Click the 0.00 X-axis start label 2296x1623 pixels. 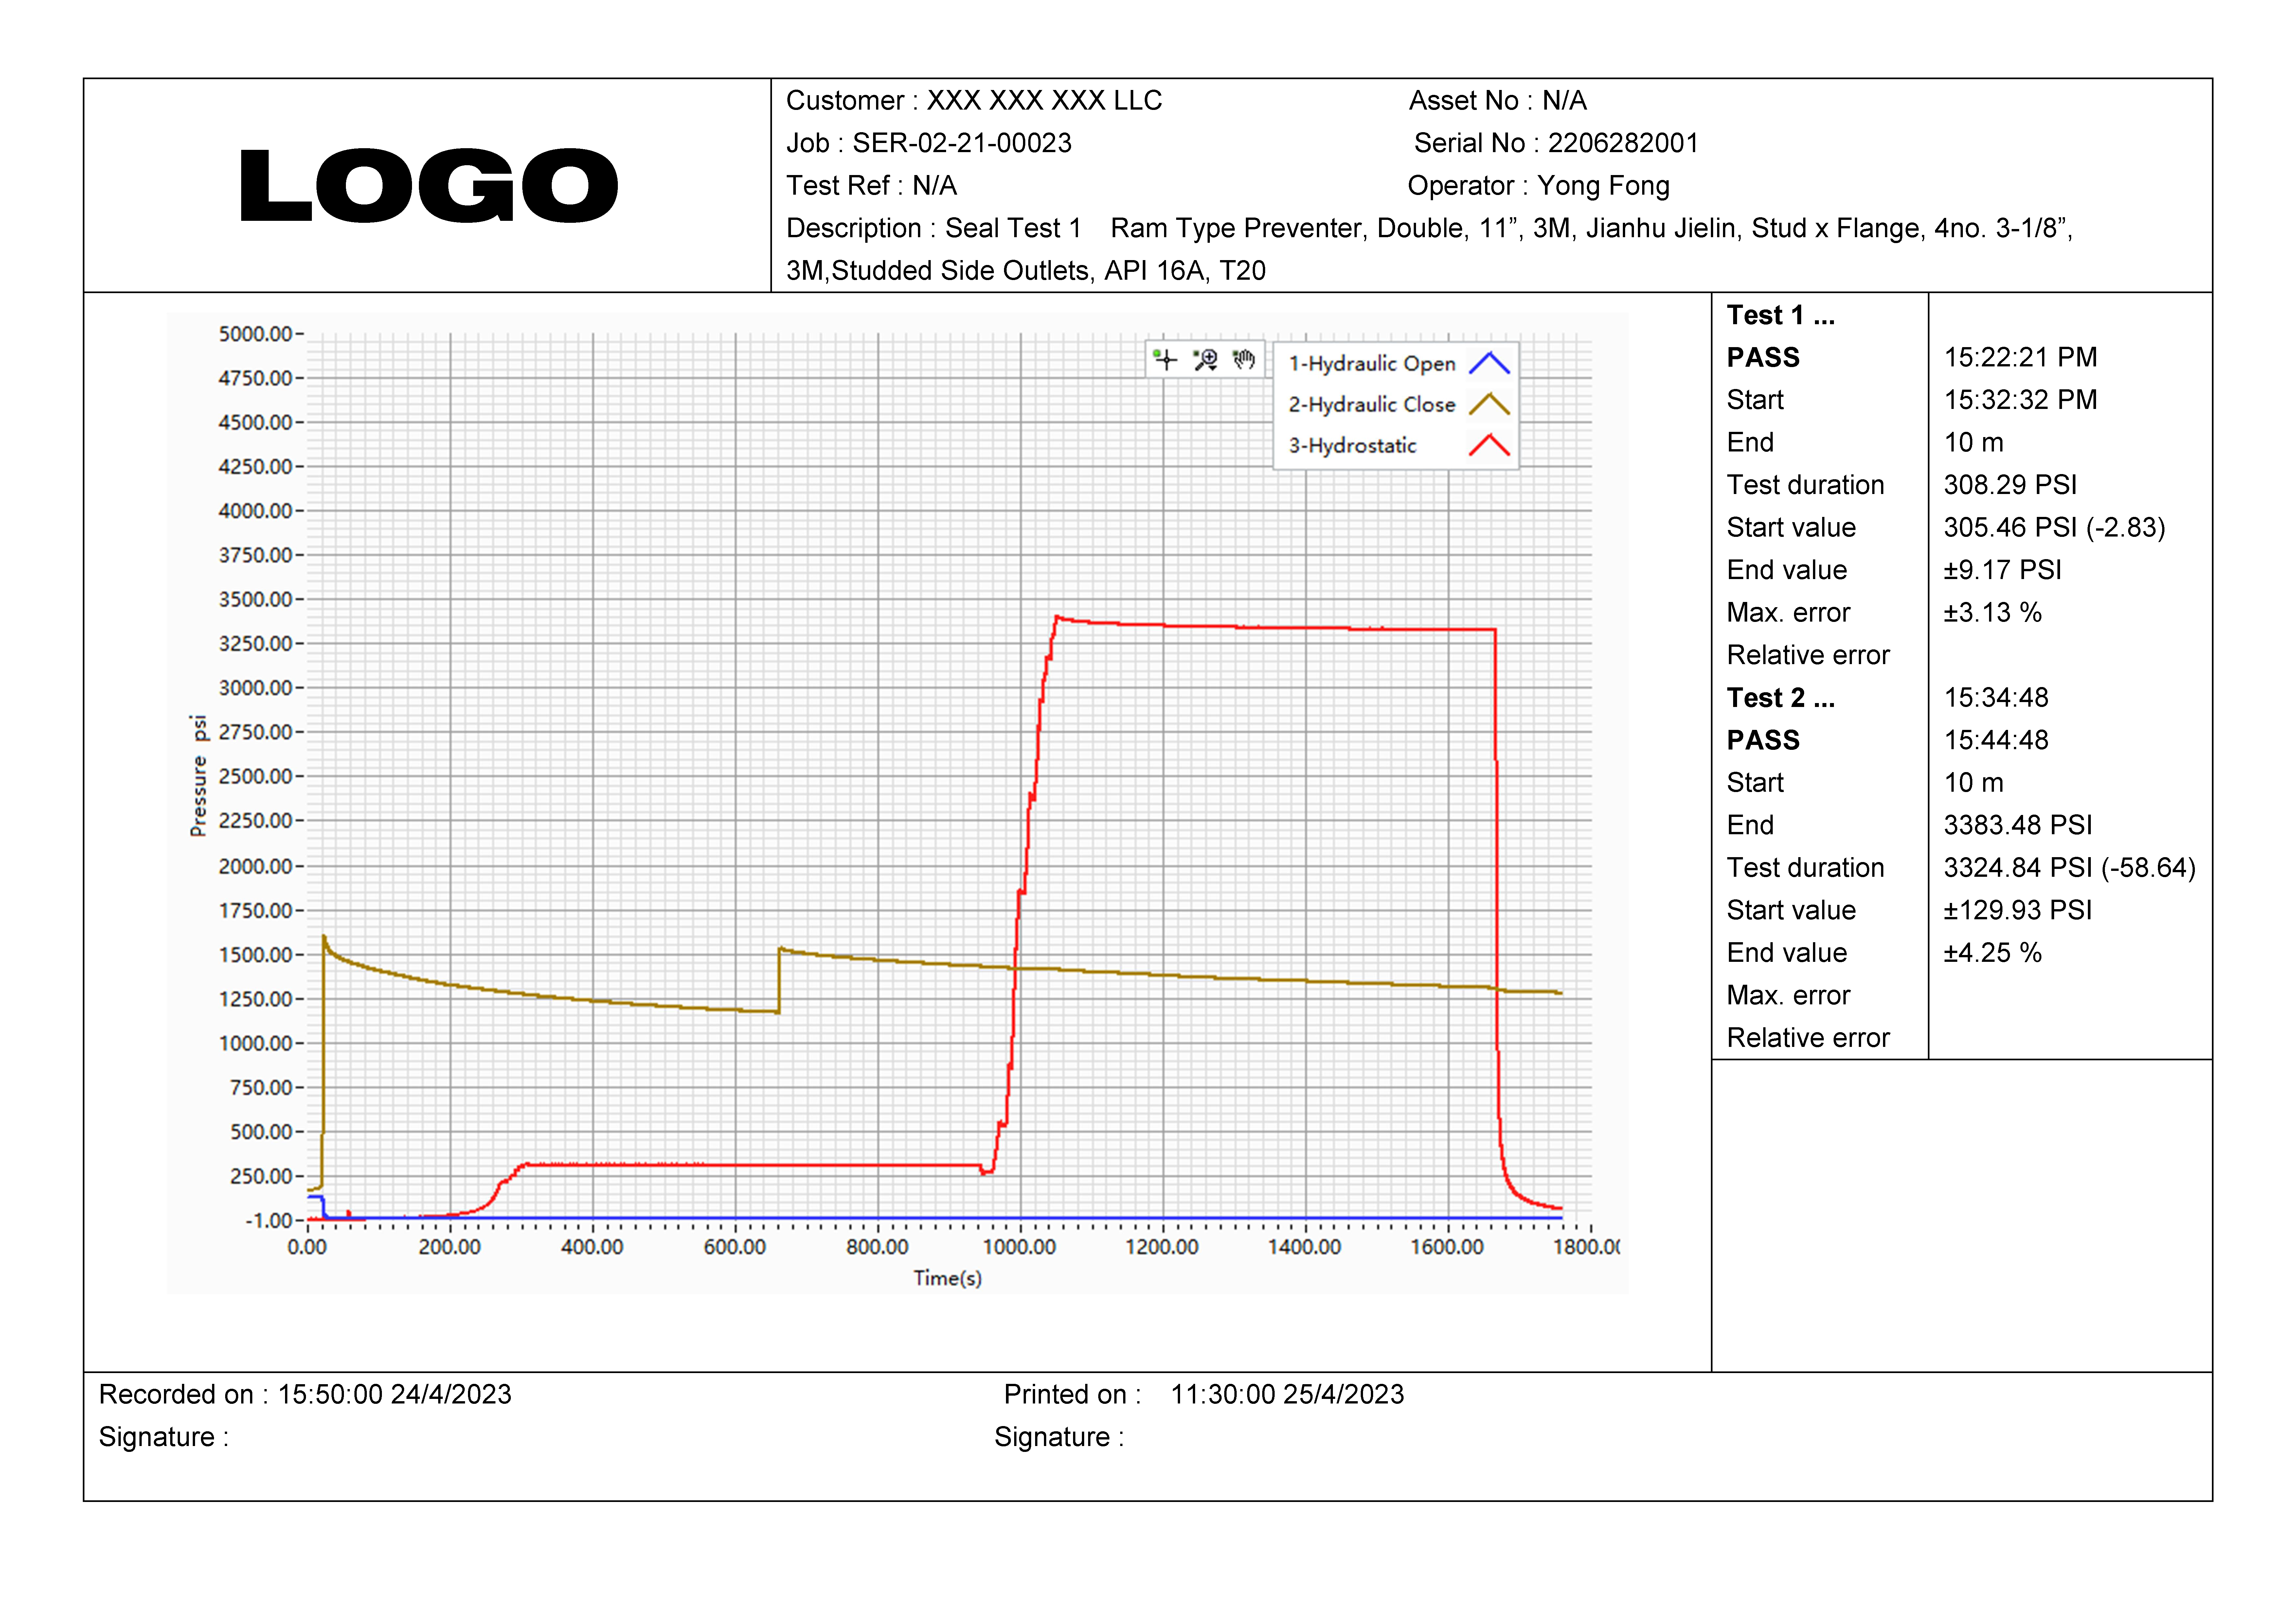(307, 1247)
